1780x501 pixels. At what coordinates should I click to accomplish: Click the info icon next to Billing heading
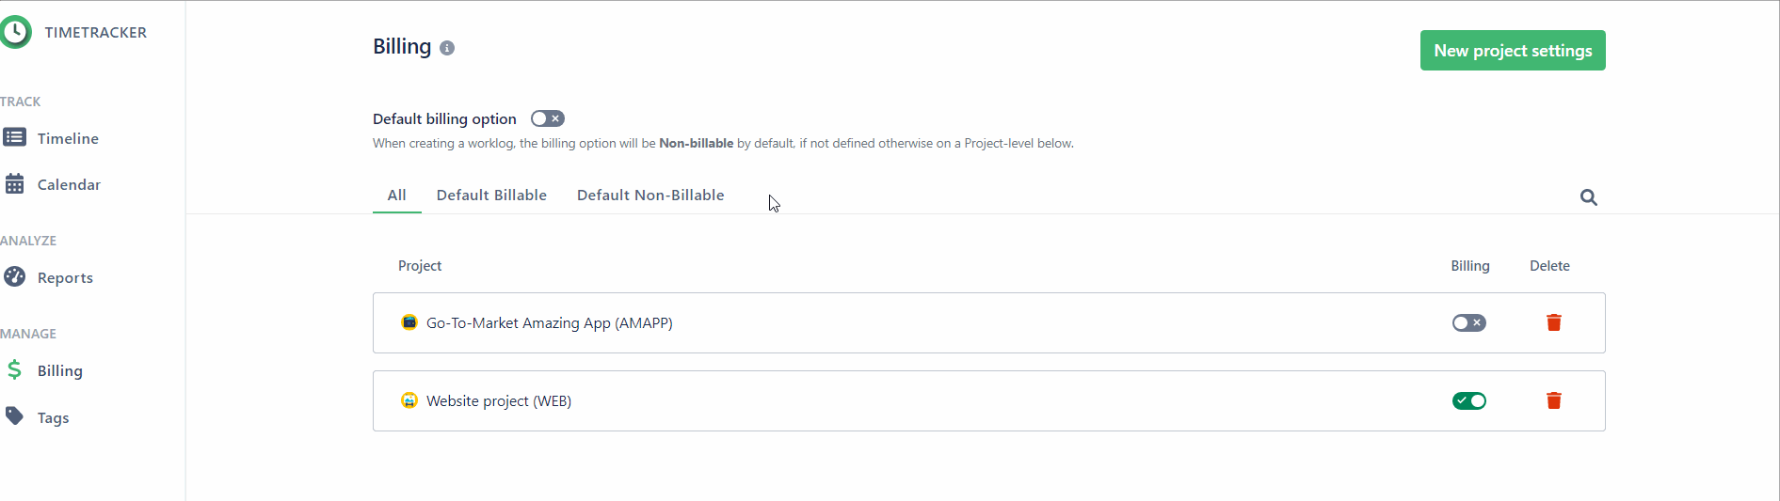click(447, 48)
